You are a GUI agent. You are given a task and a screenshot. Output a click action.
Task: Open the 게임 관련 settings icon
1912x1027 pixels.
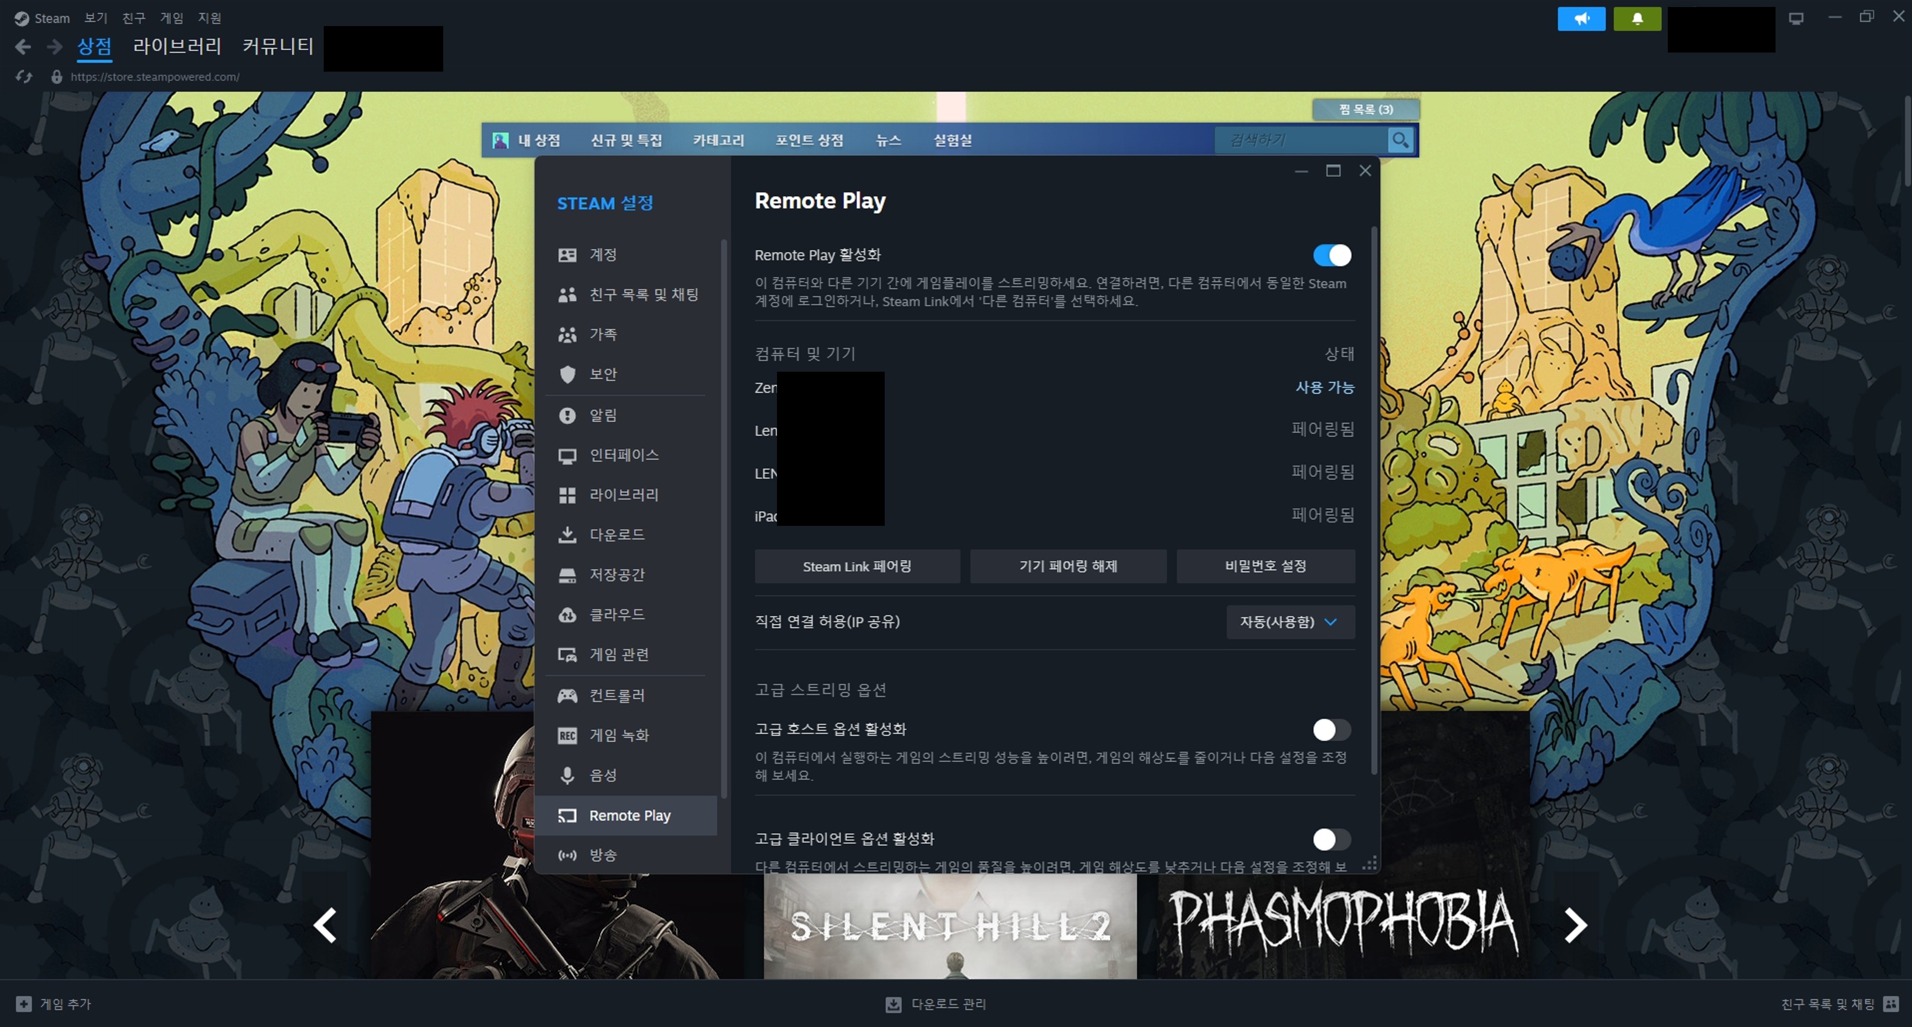pyautogui.click(x=567, y=655)
